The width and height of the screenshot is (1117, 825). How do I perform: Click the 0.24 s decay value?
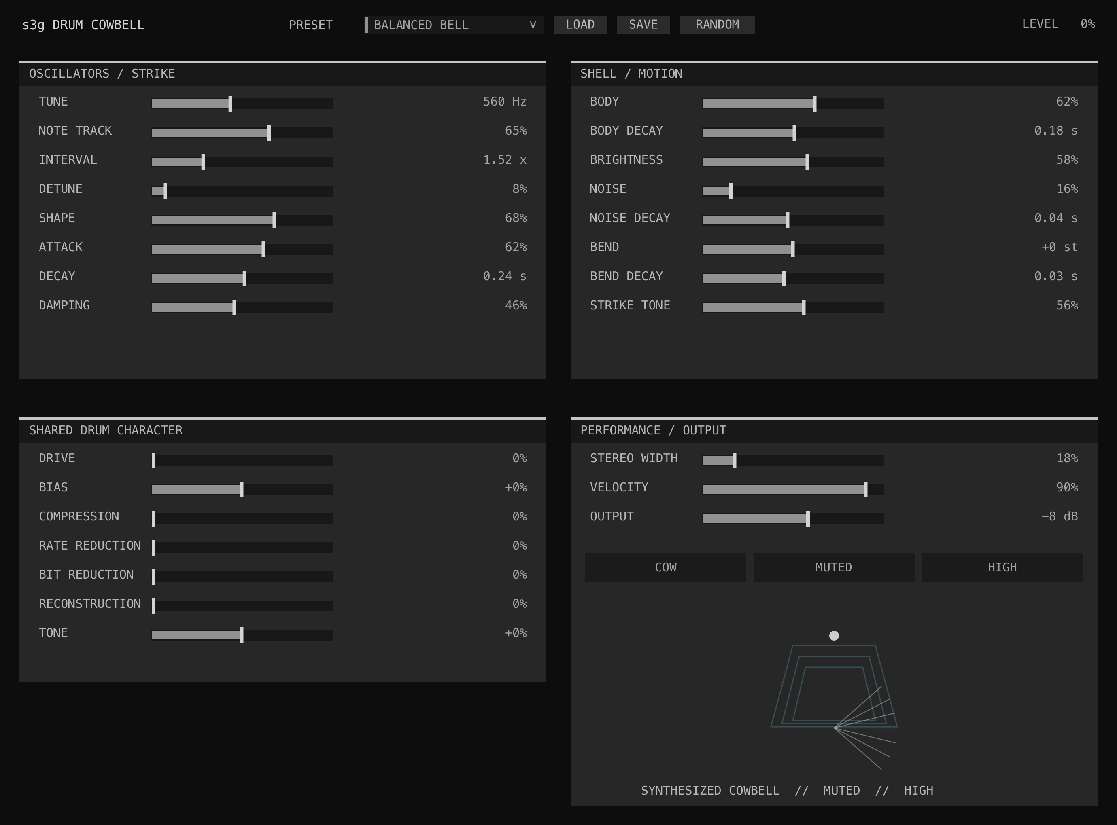point(504,276)
